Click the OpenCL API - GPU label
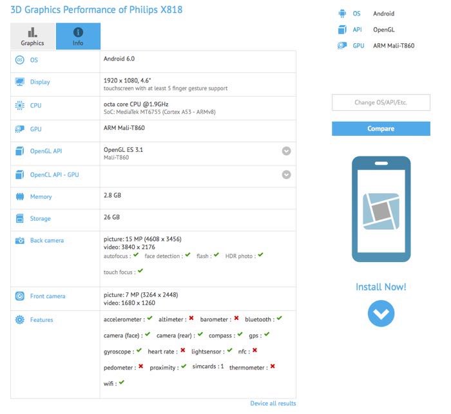The width and height of the screenshot is (451, 414). [54, 174]
